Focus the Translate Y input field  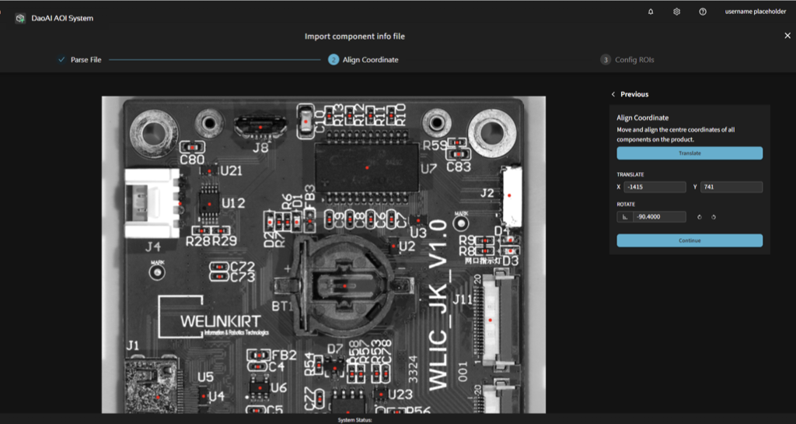(x=730, y=187)
